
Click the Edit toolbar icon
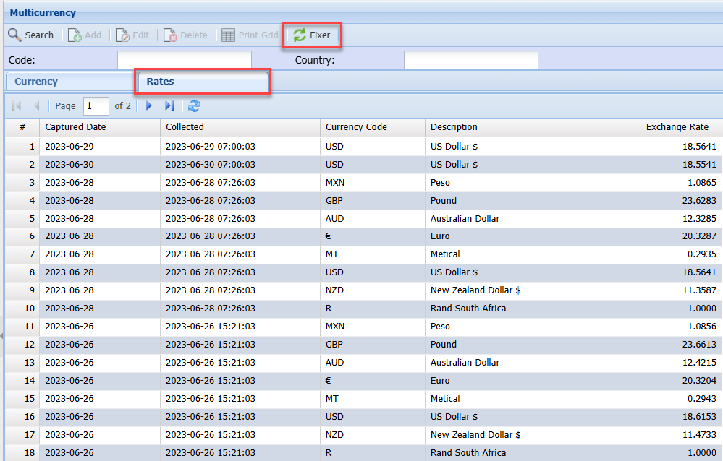point(123,35)
